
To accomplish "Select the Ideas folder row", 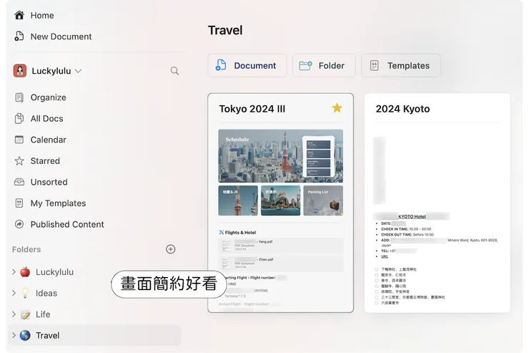I will (94, 293).
